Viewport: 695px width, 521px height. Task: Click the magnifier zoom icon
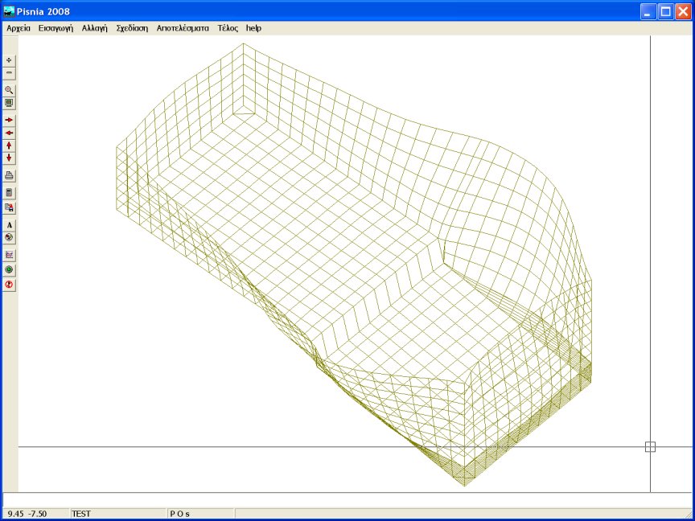click(x=10, y=90)
